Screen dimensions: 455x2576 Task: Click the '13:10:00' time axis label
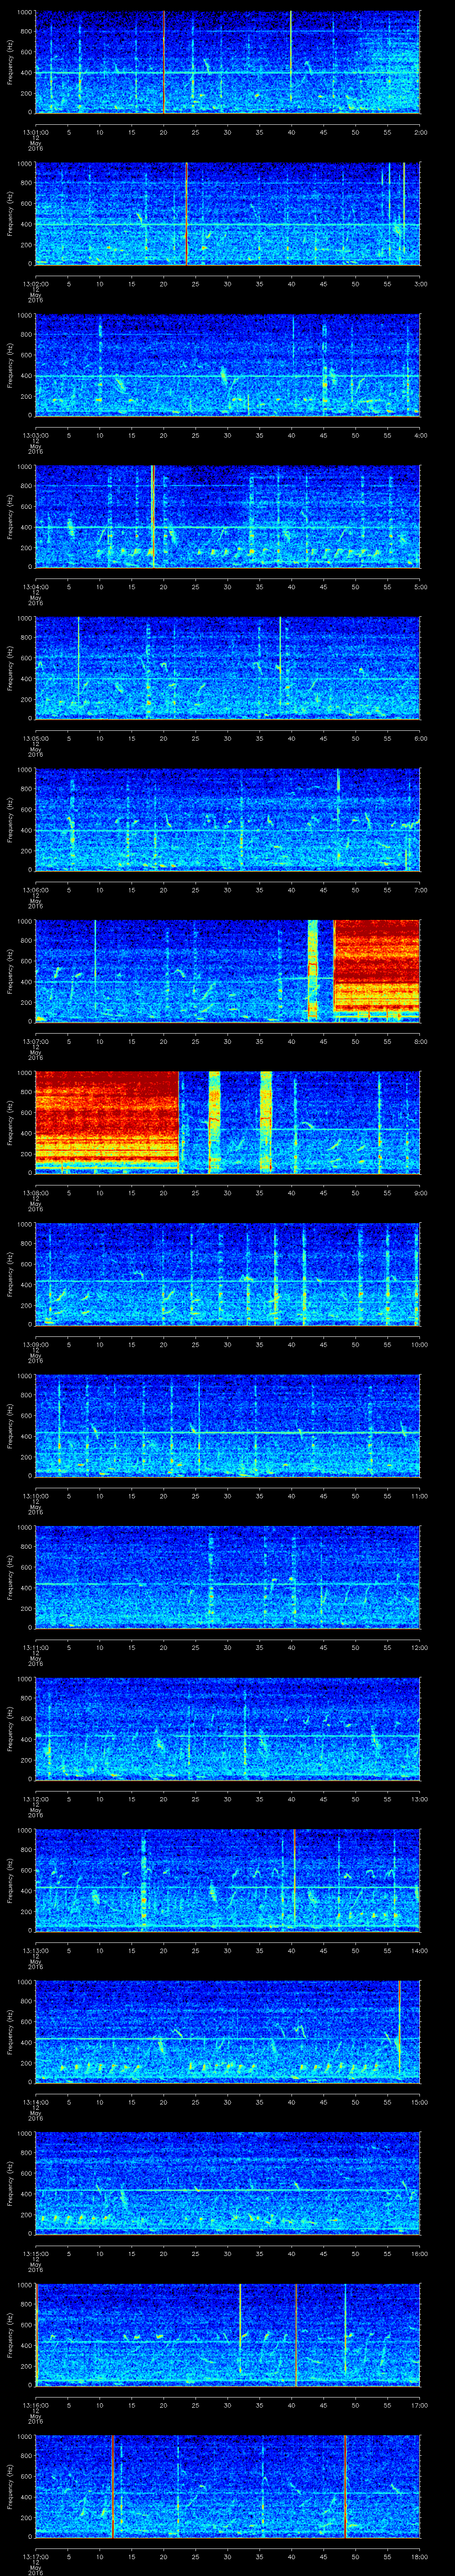[35, 1495]
